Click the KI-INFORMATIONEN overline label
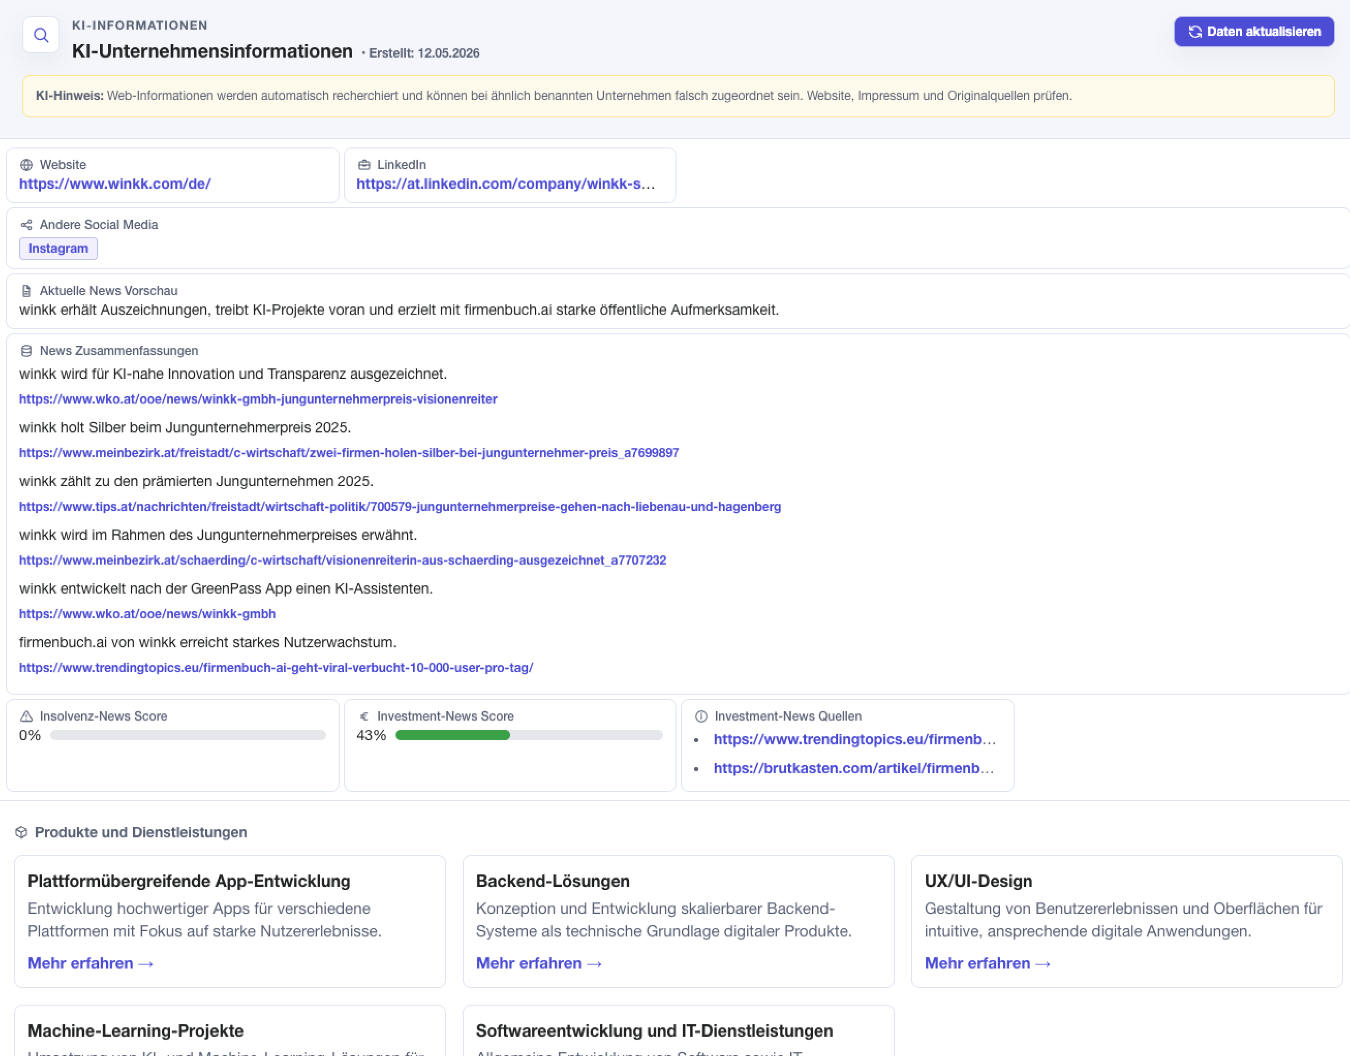This screenshot has height=1056, width=1350. tap(140, 26)
